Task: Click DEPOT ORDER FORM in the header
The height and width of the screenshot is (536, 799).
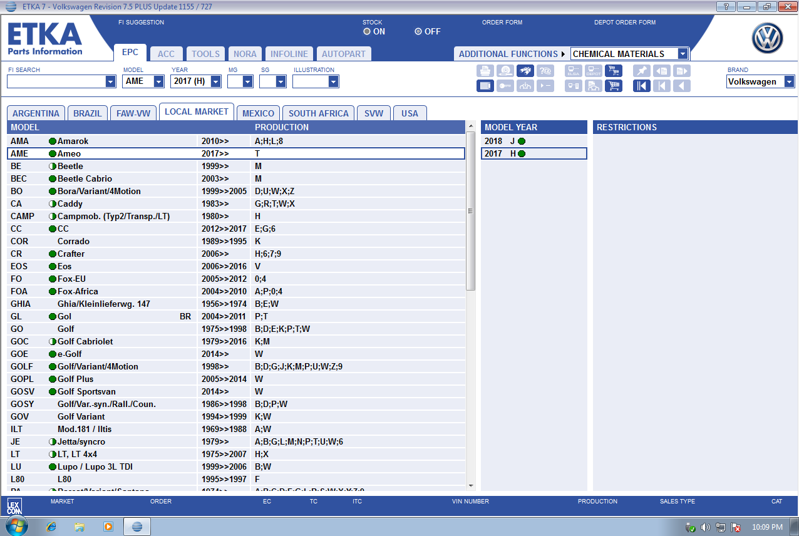Action: [x=625, y=23]
